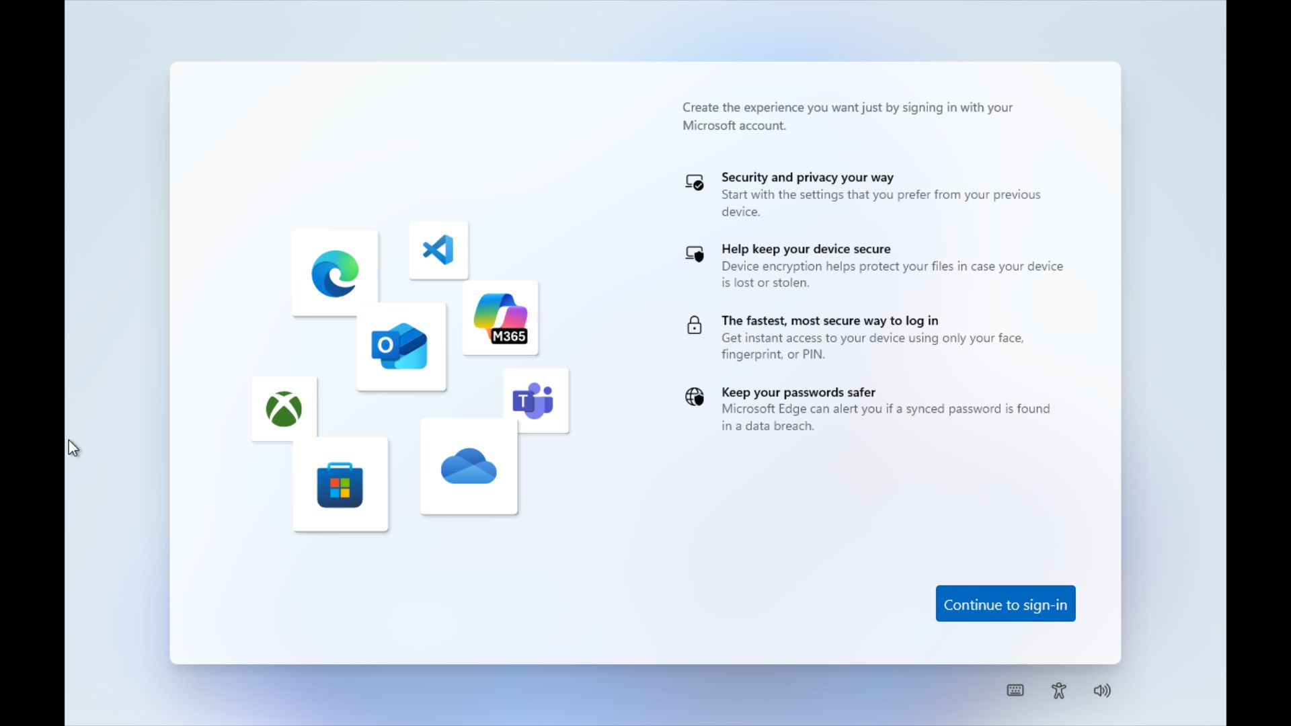Click the Keep your passwords safer heading
This screenshot has height=726, width=1291.
tap(797, 392)
